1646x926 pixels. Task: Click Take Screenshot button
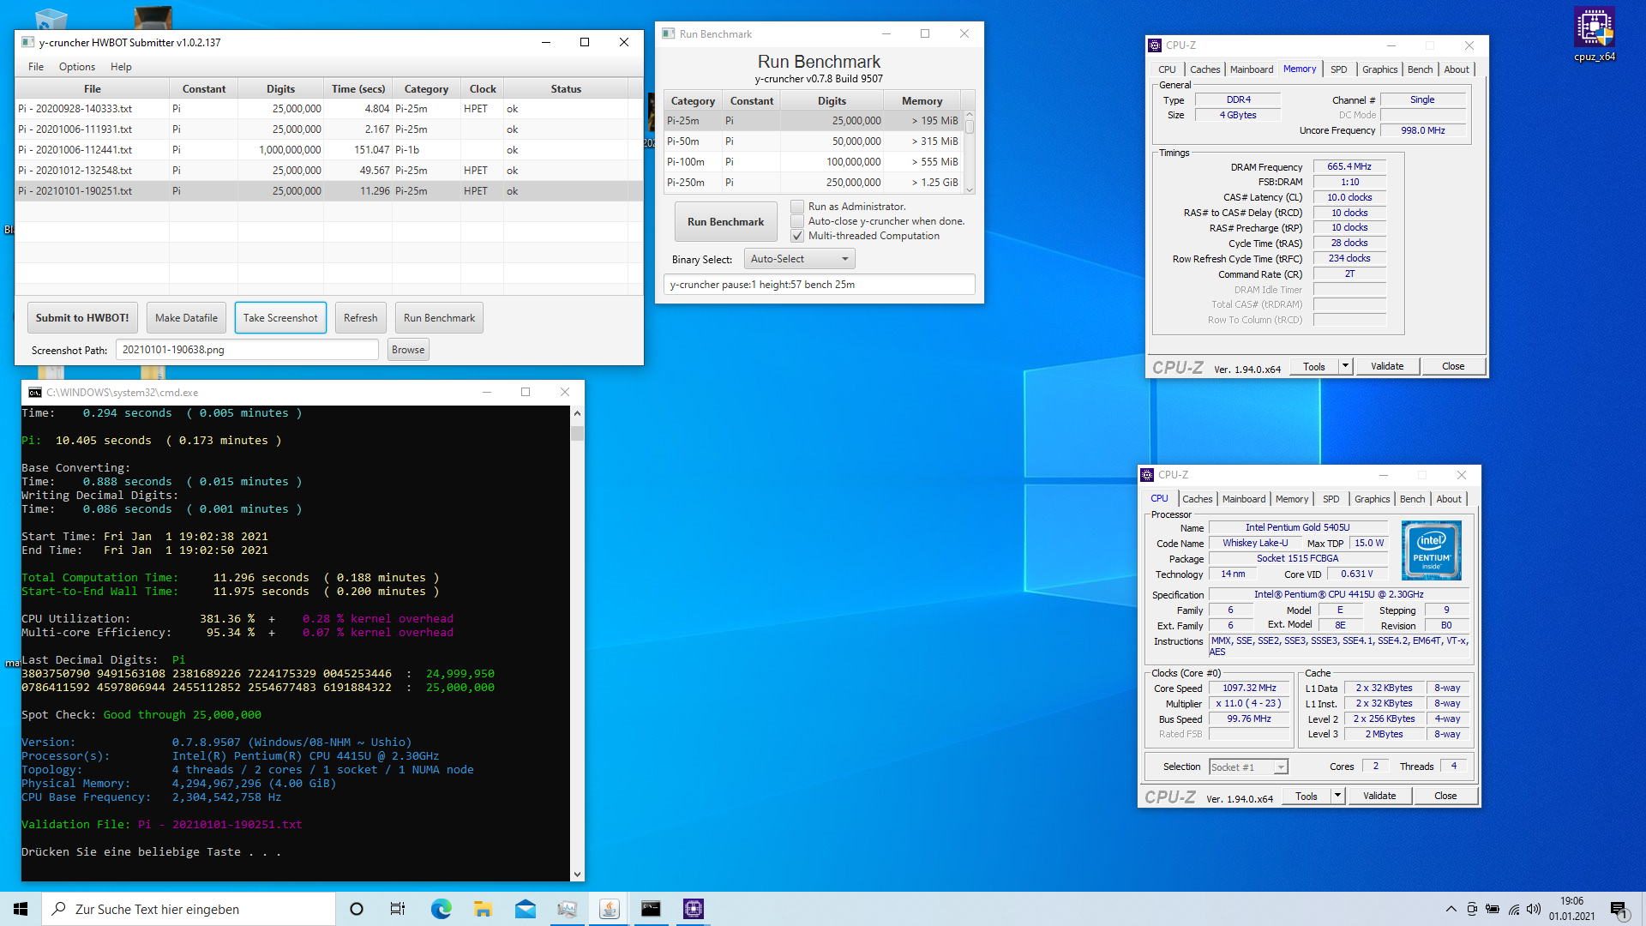[280, 318]
